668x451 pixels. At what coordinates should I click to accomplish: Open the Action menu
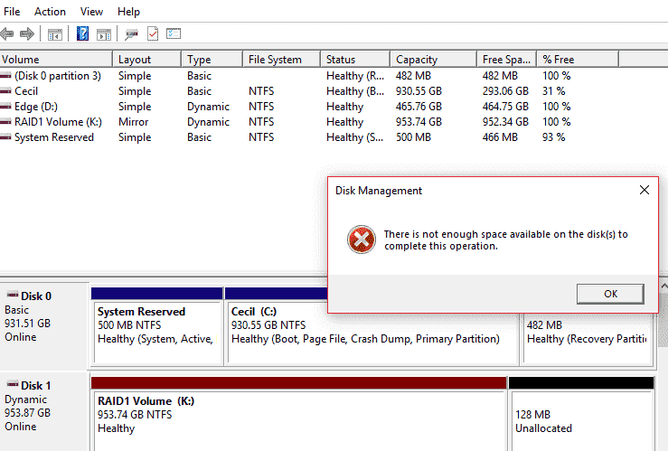click(50, 12)
